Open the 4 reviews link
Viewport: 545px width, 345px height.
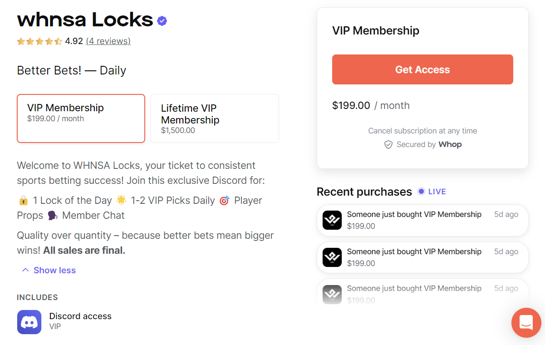click(x=108, y=41)
